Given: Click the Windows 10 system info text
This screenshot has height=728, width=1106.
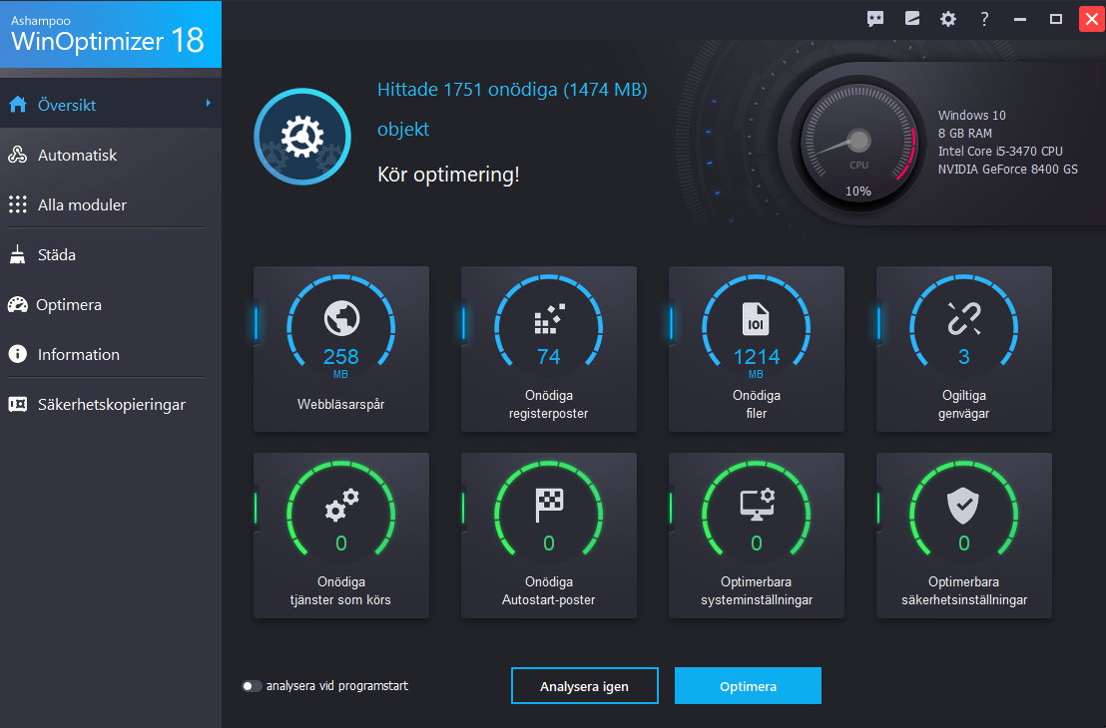Looking at the screenshot, I should pos(971,115).
